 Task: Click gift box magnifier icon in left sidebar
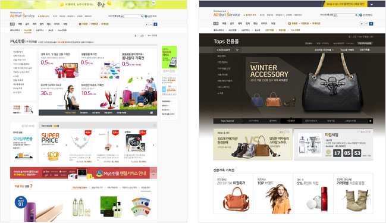(x=29, y=109)
